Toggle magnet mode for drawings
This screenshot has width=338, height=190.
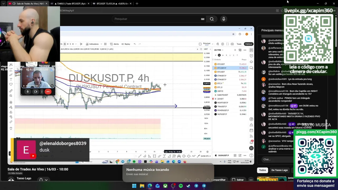(x=11, y=102)
